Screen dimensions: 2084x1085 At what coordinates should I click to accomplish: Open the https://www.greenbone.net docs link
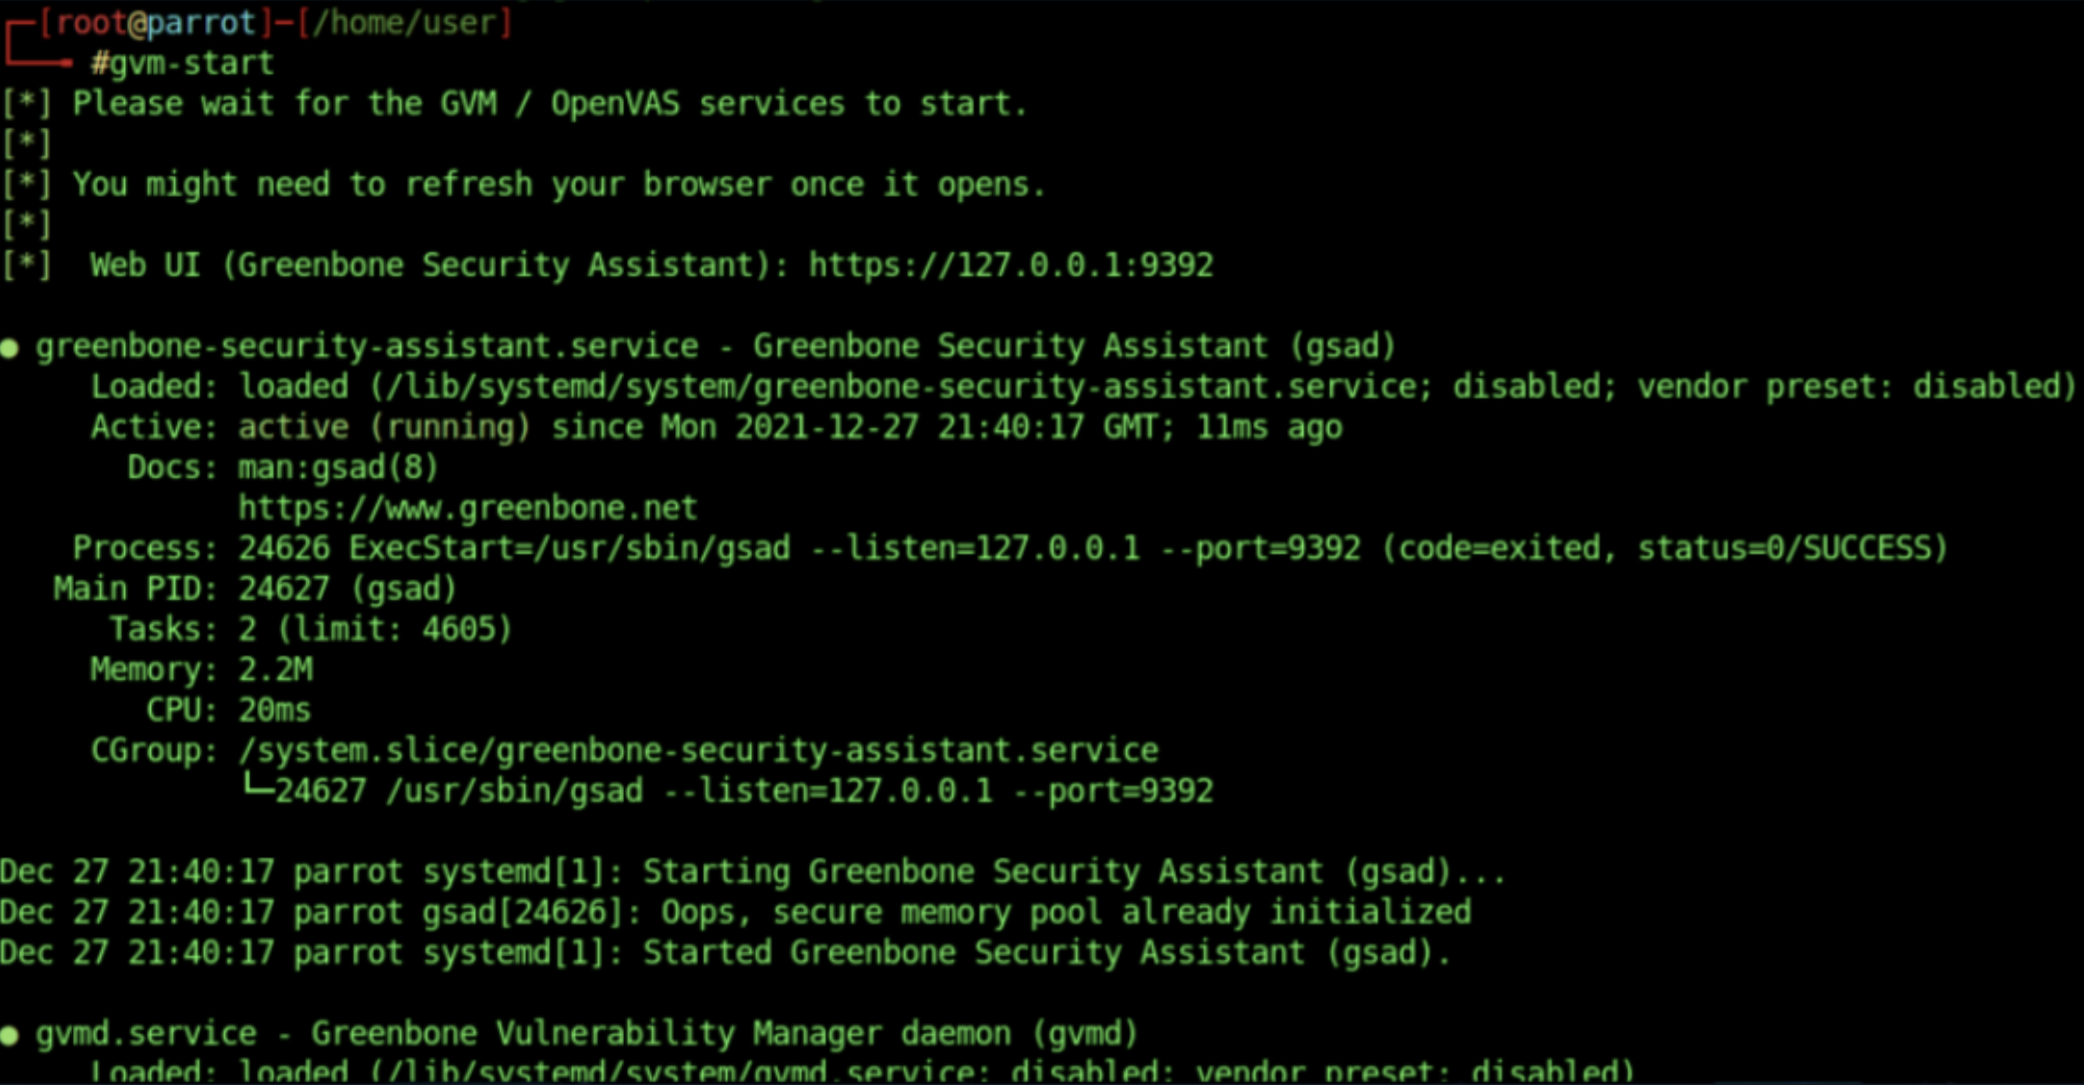(x=467, y=508)
